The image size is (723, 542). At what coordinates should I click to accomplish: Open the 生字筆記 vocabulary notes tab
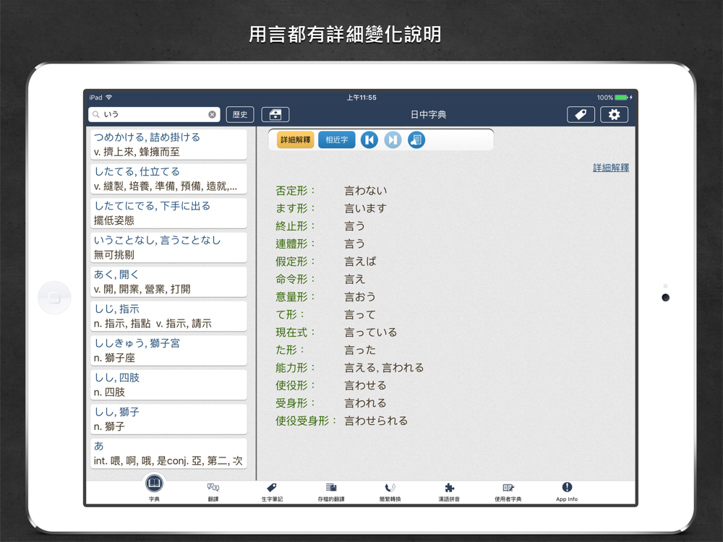tap(272, 491)
